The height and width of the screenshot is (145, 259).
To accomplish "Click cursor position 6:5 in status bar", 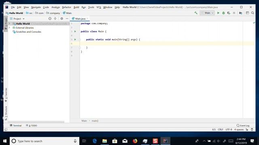I will [214, 130].
